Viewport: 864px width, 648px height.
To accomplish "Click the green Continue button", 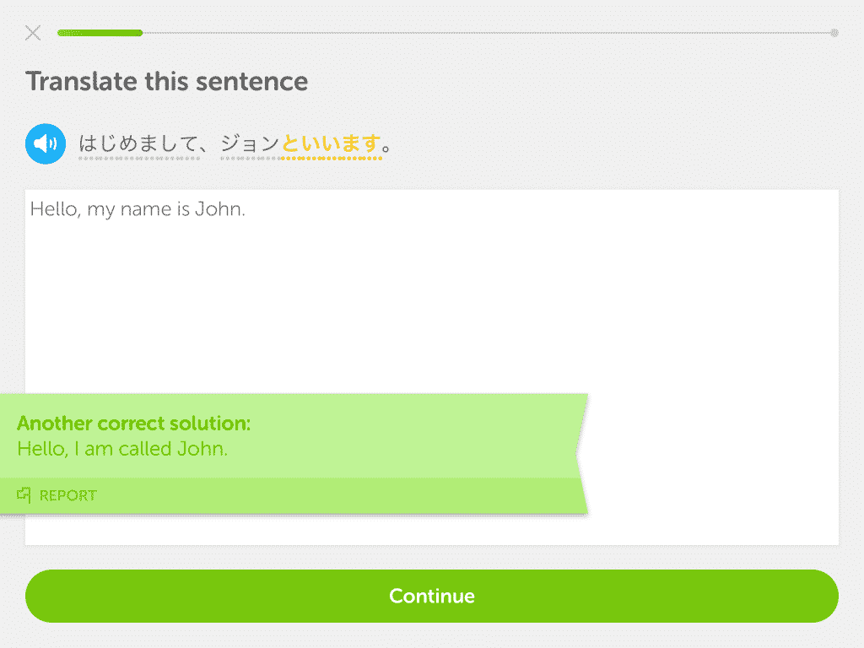I will point(432,597).
